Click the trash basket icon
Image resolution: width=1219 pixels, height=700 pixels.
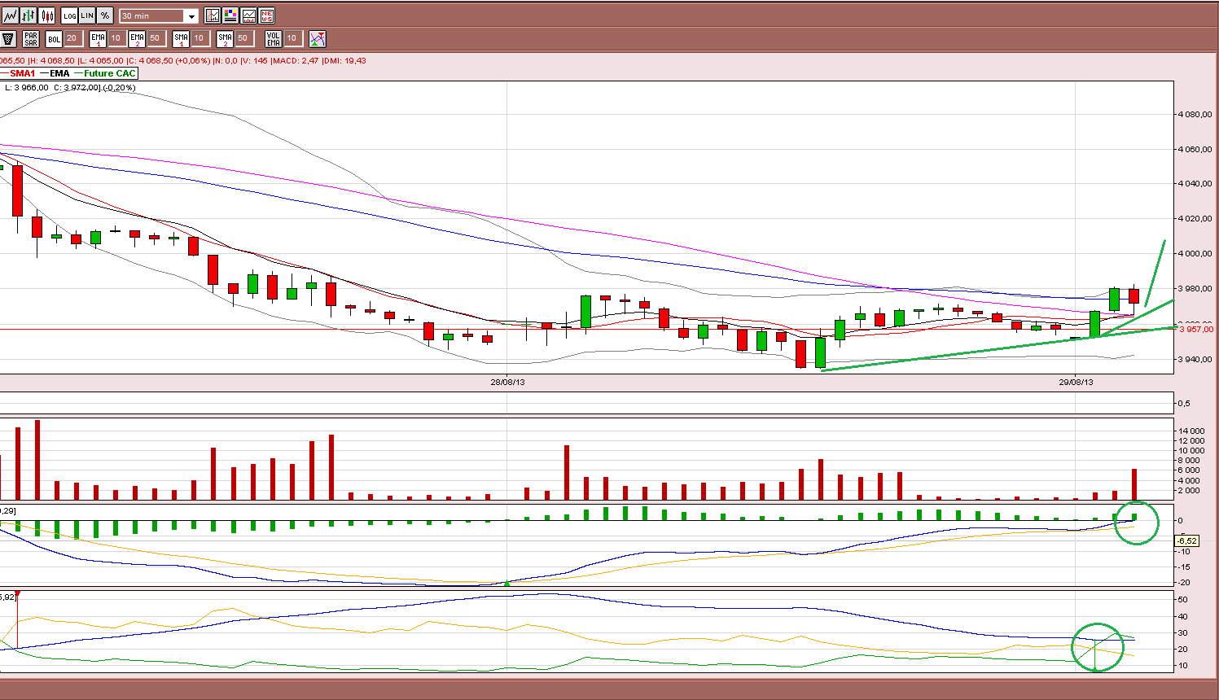tap(9, 38)
